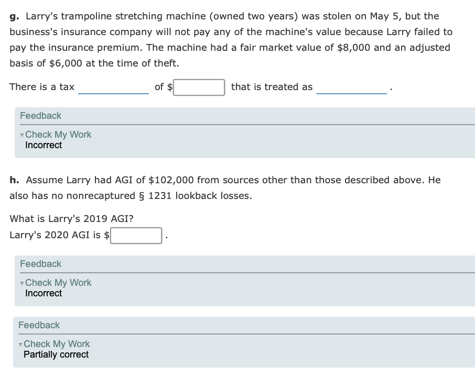Image resolution: width=475 pixels, height=378 pixels.
Task: Expand the first Check My Work disclosure triangle
Action: tap(20, 135)
